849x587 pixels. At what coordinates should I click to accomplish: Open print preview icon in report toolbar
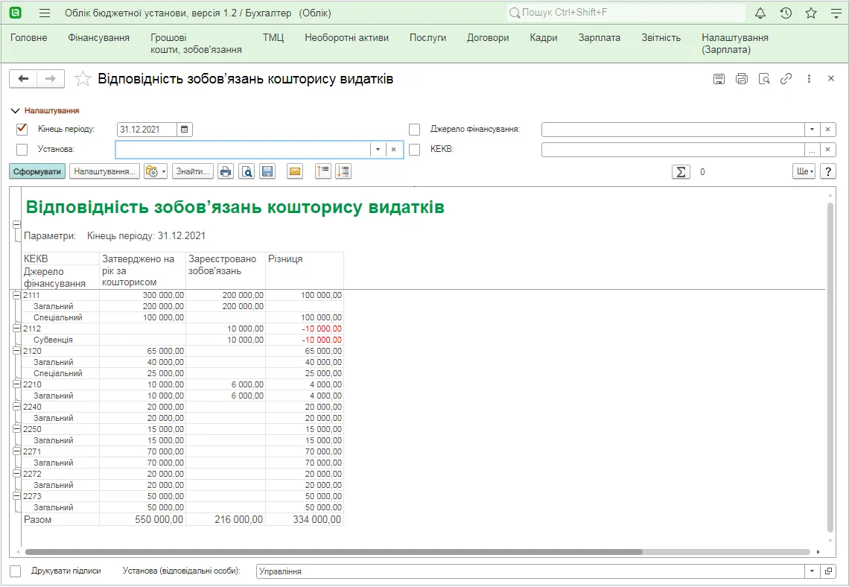point(247,171)
